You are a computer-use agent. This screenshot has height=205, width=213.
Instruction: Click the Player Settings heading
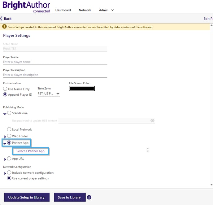pyautogui.click(x=17, y=36)
